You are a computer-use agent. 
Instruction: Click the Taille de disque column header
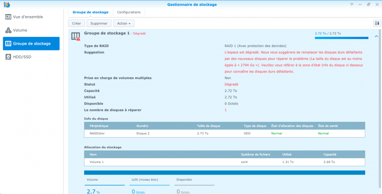click(209, 126)
